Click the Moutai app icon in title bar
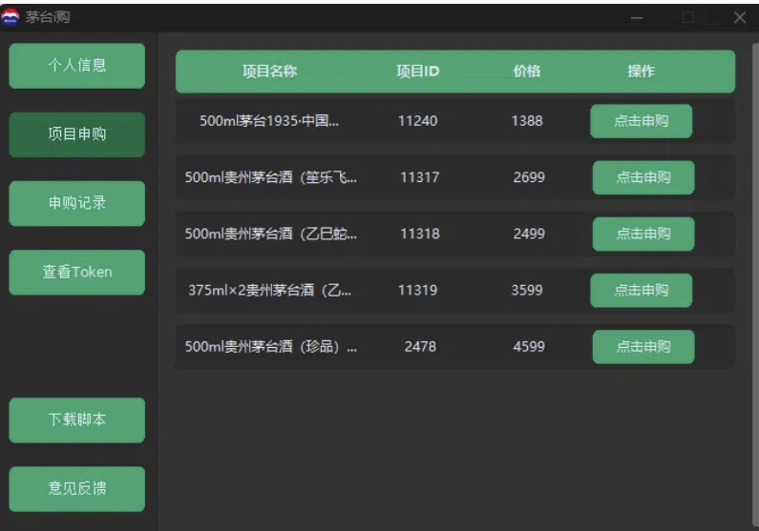 [x=11, y=16]
